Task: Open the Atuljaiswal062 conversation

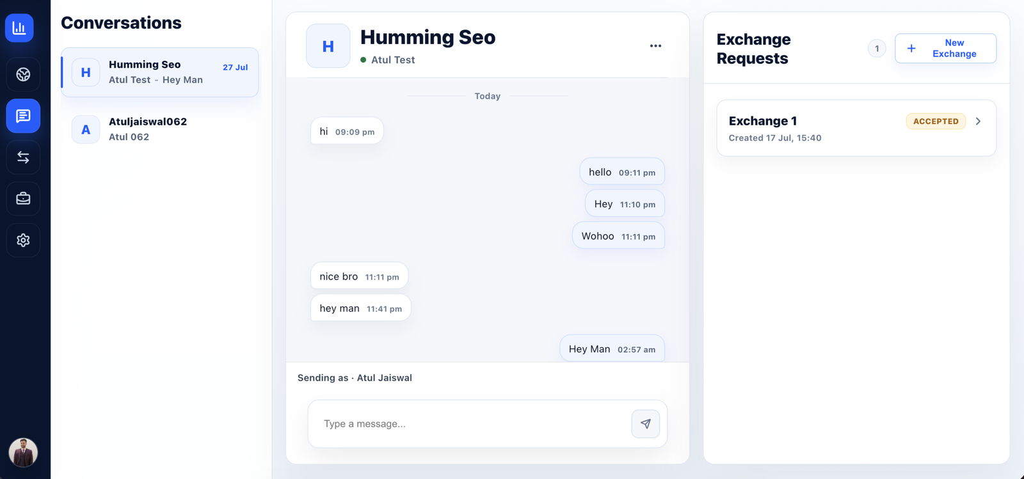Action: coord(160,129)
